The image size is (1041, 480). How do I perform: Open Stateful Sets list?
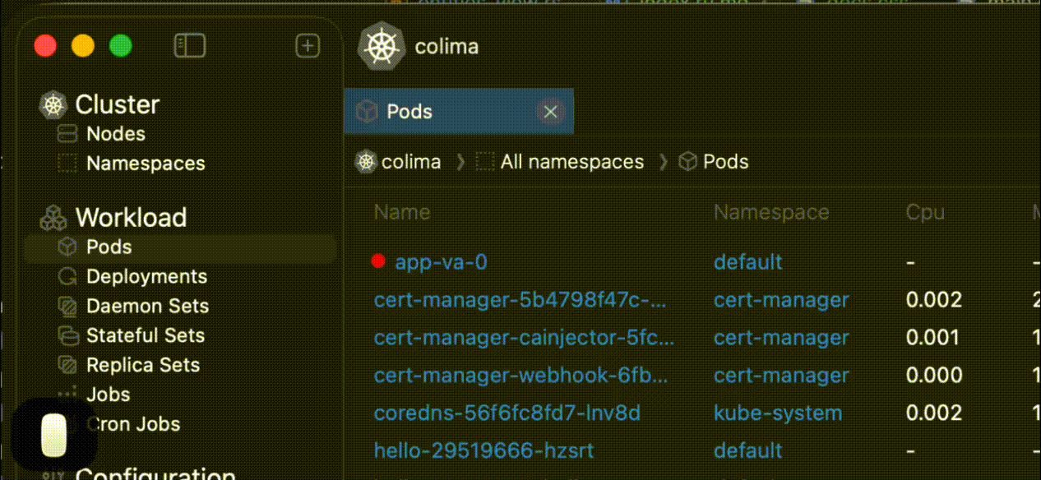click(145, 335)
